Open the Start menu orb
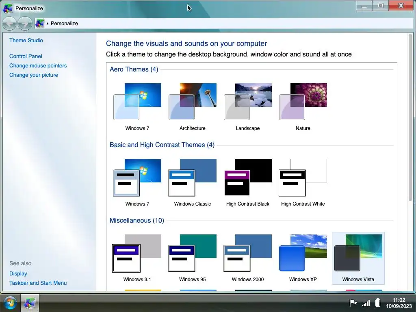The image size is (416, 312). [10, 303]
